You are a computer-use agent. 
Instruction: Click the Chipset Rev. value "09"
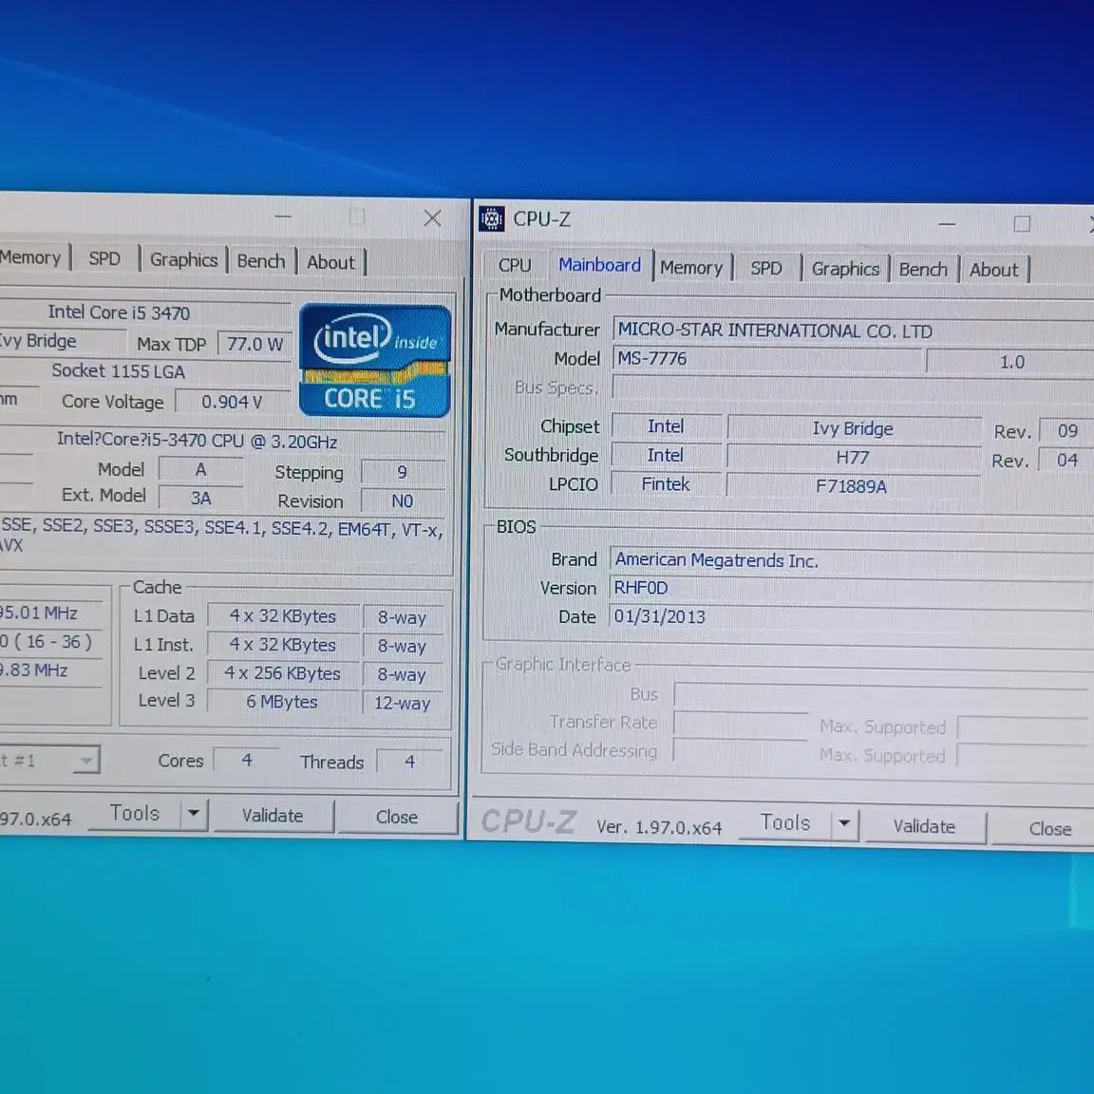tap(1066, 431)
